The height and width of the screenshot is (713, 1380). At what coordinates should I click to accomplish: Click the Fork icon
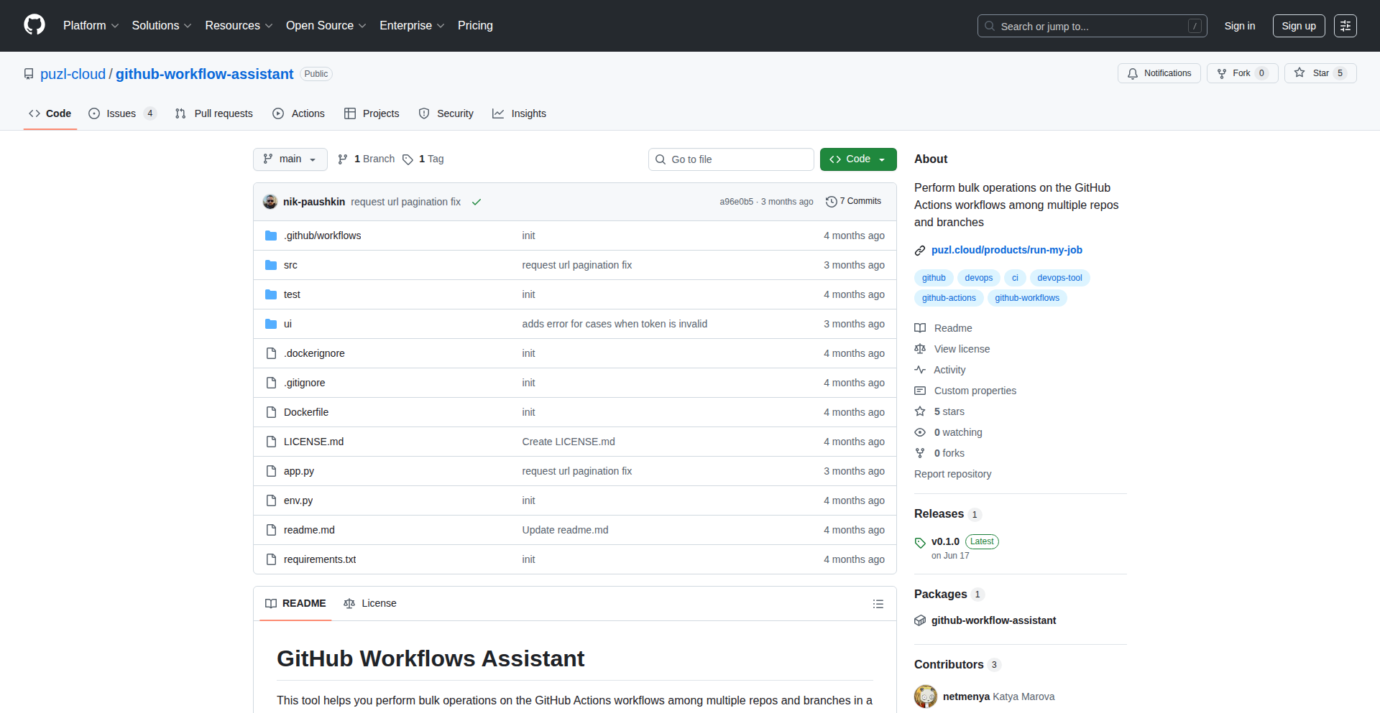[1223, 73]
